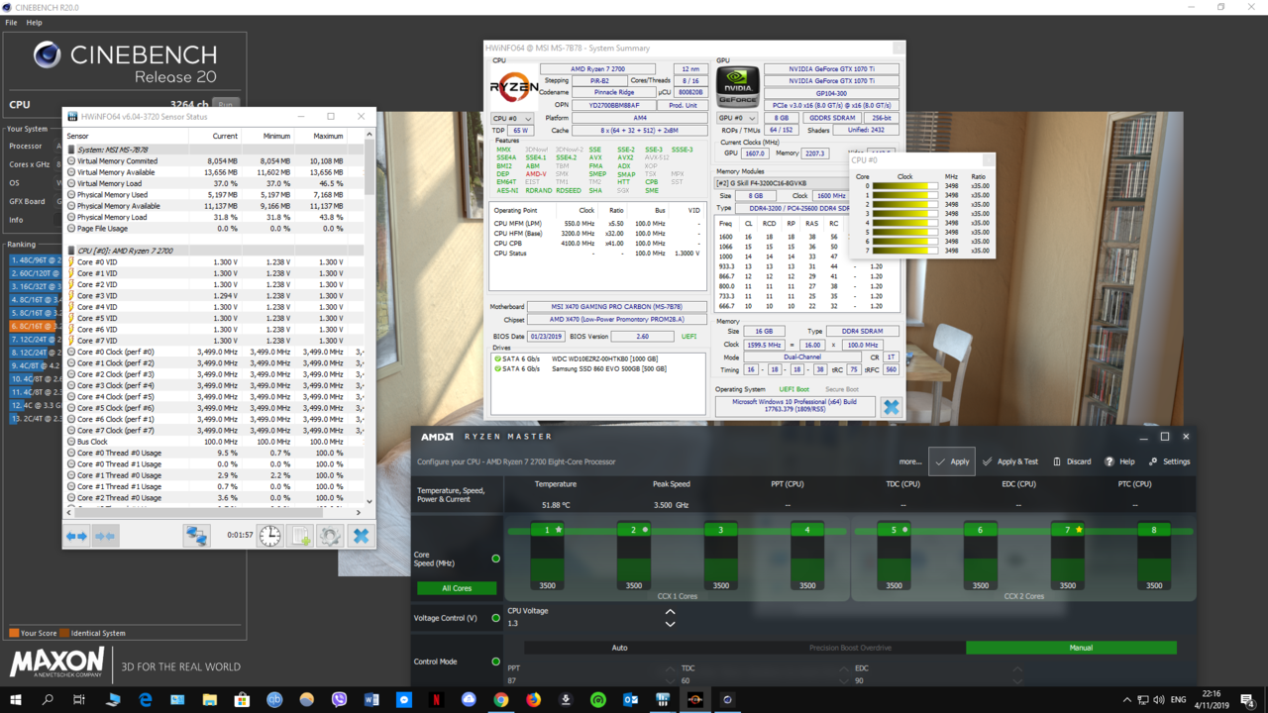Start logging with the sheet plus icon
This screenshot has height=713, width=1268.
click(300, 536)
